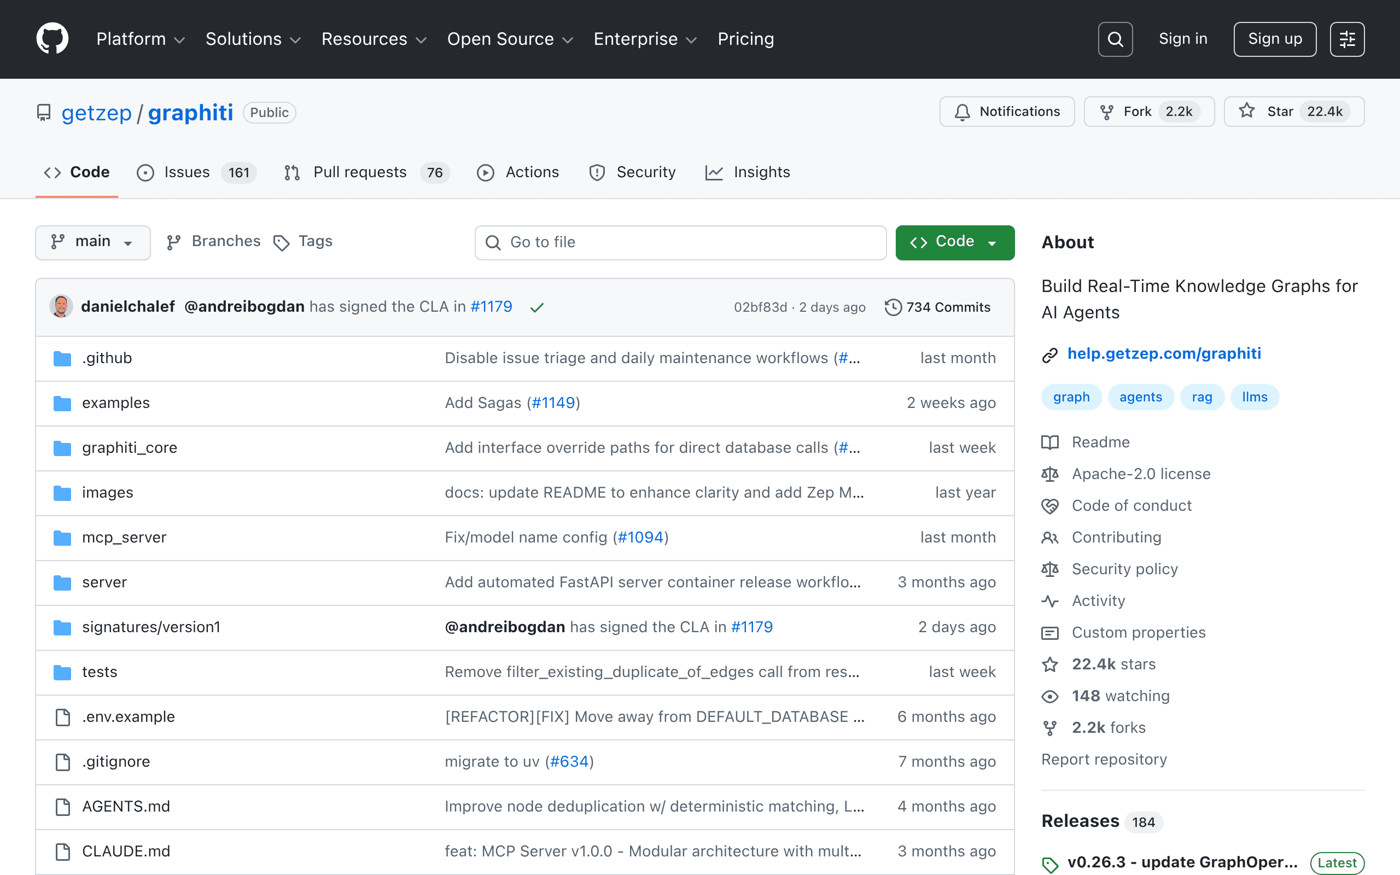This screenshot has height=875, width=1400.
Task: Click the Activity pulse icon
Action: click(1049, 601)
